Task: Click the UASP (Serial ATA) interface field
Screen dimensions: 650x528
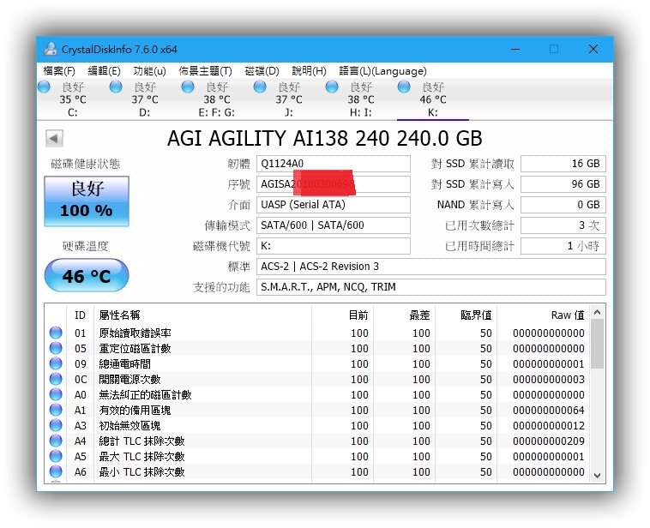Action: tap(334, 205)
